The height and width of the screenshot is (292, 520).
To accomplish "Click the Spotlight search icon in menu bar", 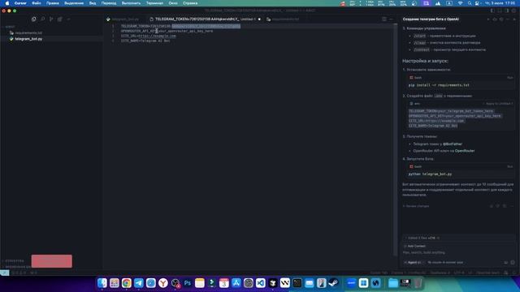I will (470, 3).
